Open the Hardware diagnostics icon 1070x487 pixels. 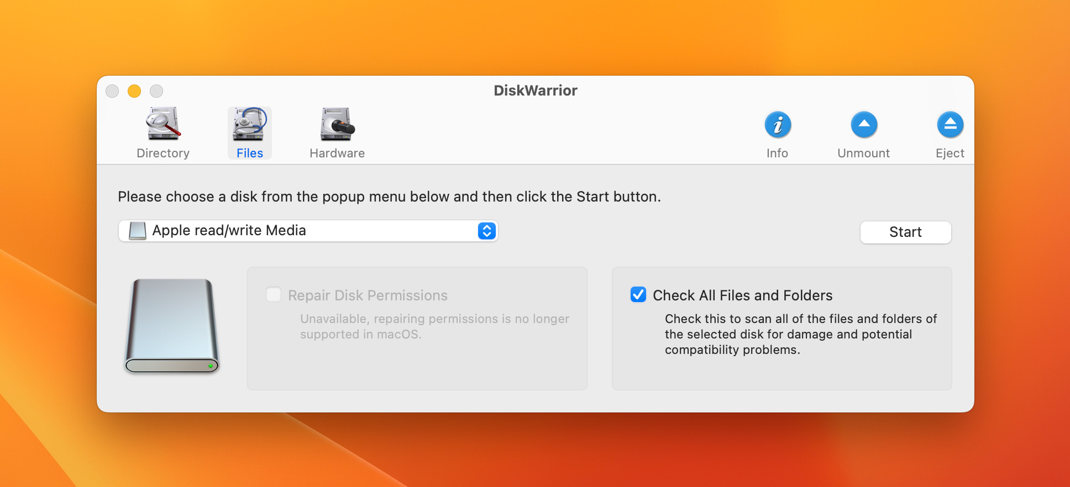[x=337, y=124]
